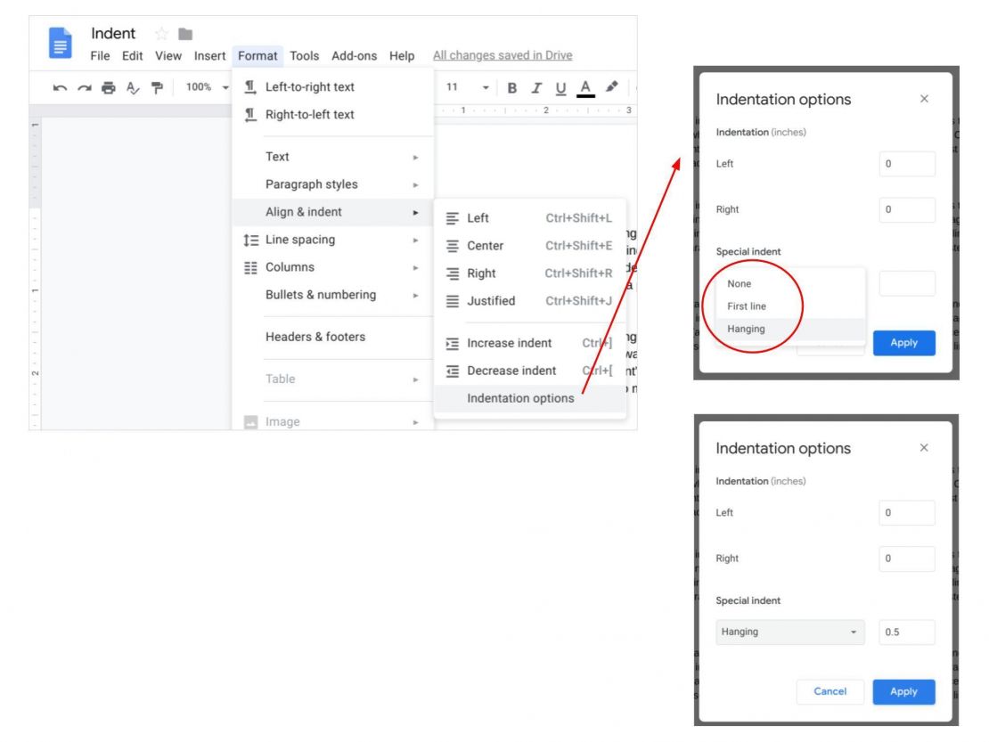
Task: Click the move-to-folder icon beside title
Action: (185, 34)
